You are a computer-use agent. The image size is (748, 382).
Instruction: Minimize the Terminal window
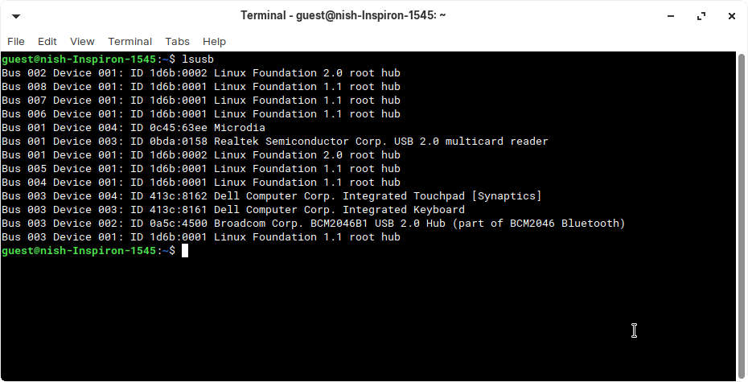671,16
